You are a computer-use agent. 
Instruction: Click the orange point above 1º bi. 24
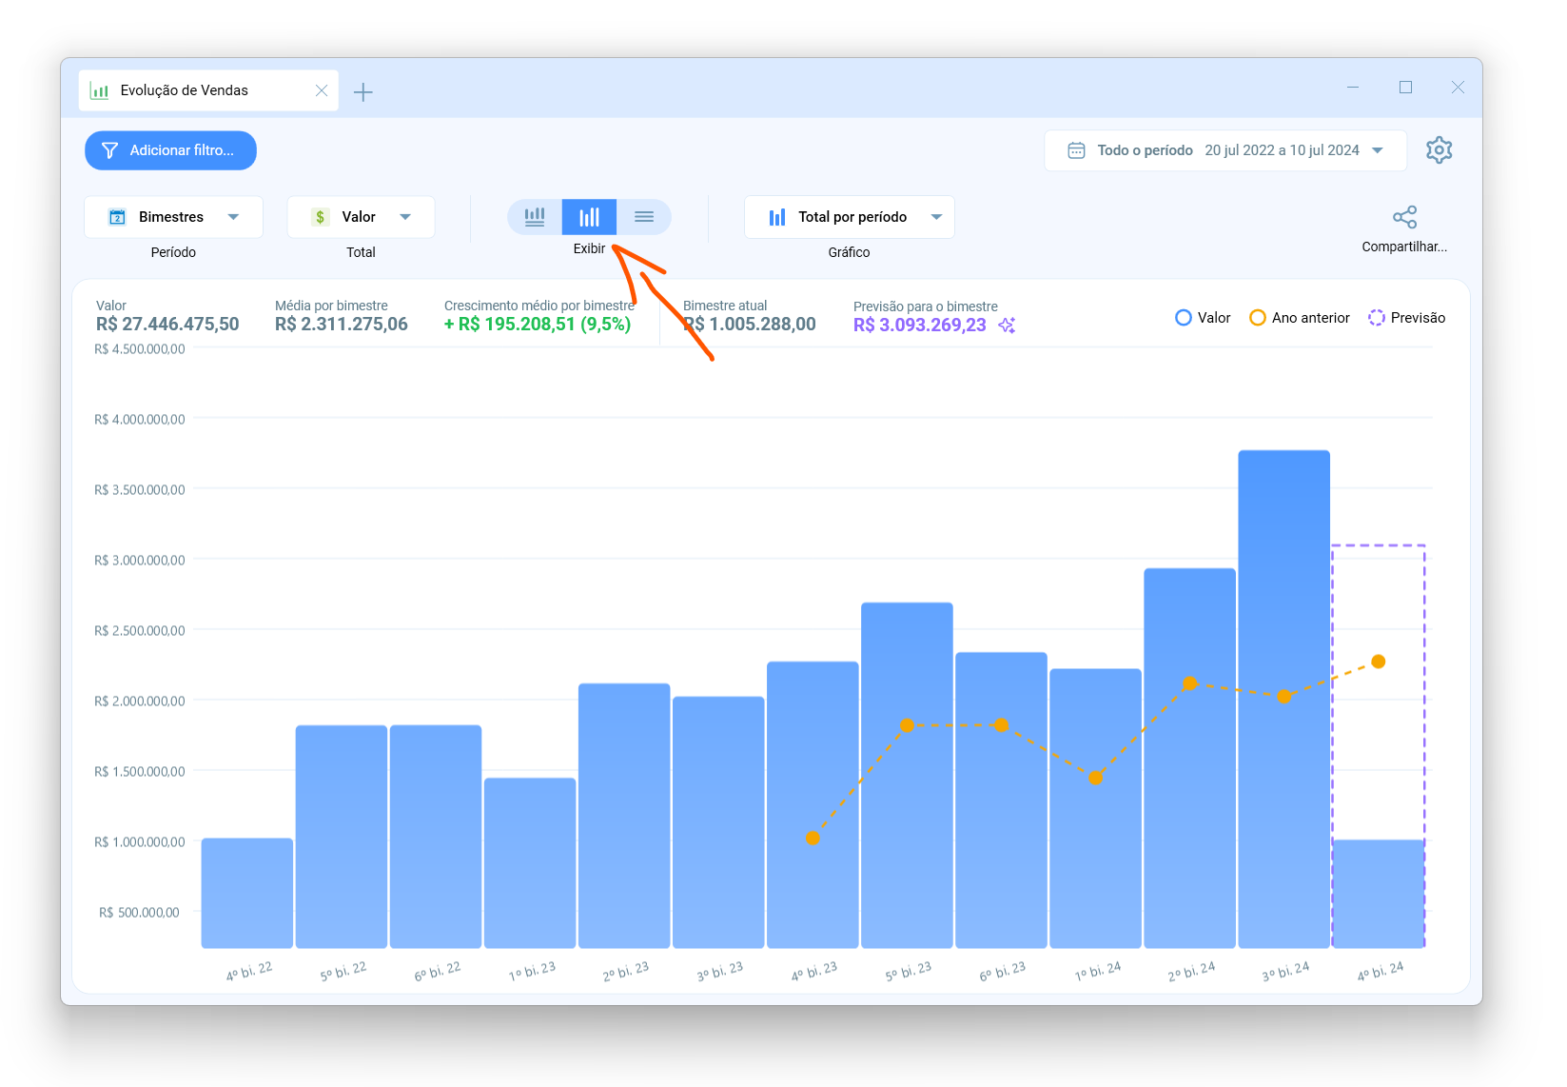(x=1096, y=778)
